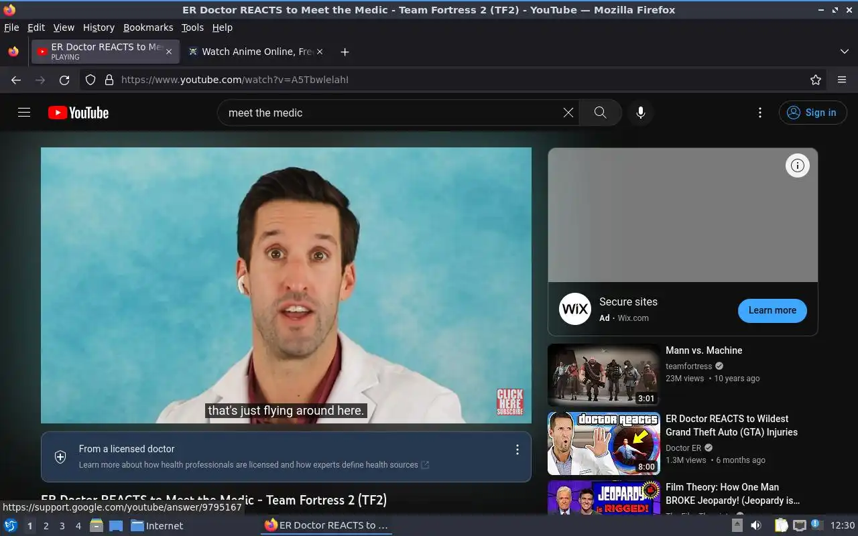Close the Watch Anime Online tab
This screenshot has width=858, height=536.
click(320, 52)
